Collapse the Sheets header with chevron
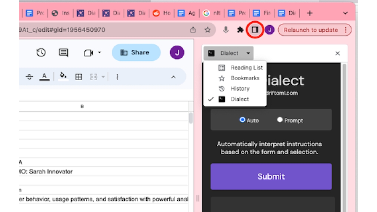Image resolution: width=377 pixels, height=212 pixels. [173, 77]
